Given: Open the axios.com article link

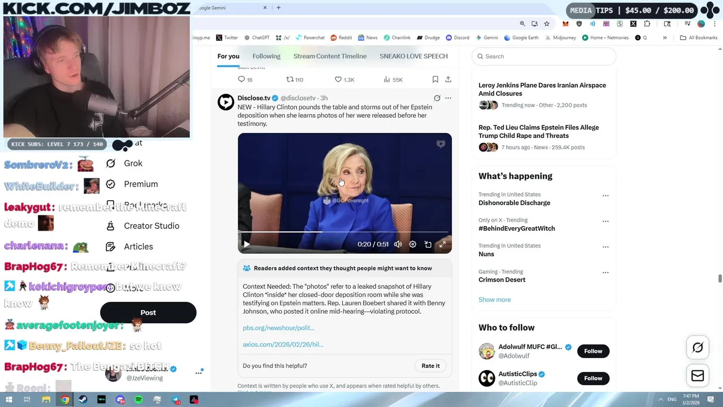Looking at the screenshot, I should (x=283, y=344).
